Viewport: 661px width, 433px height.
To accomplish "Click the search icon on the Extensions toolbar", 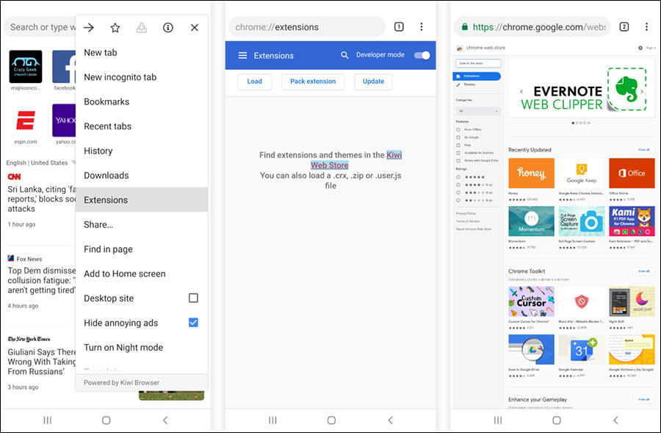I will click(x=345, y=55).
